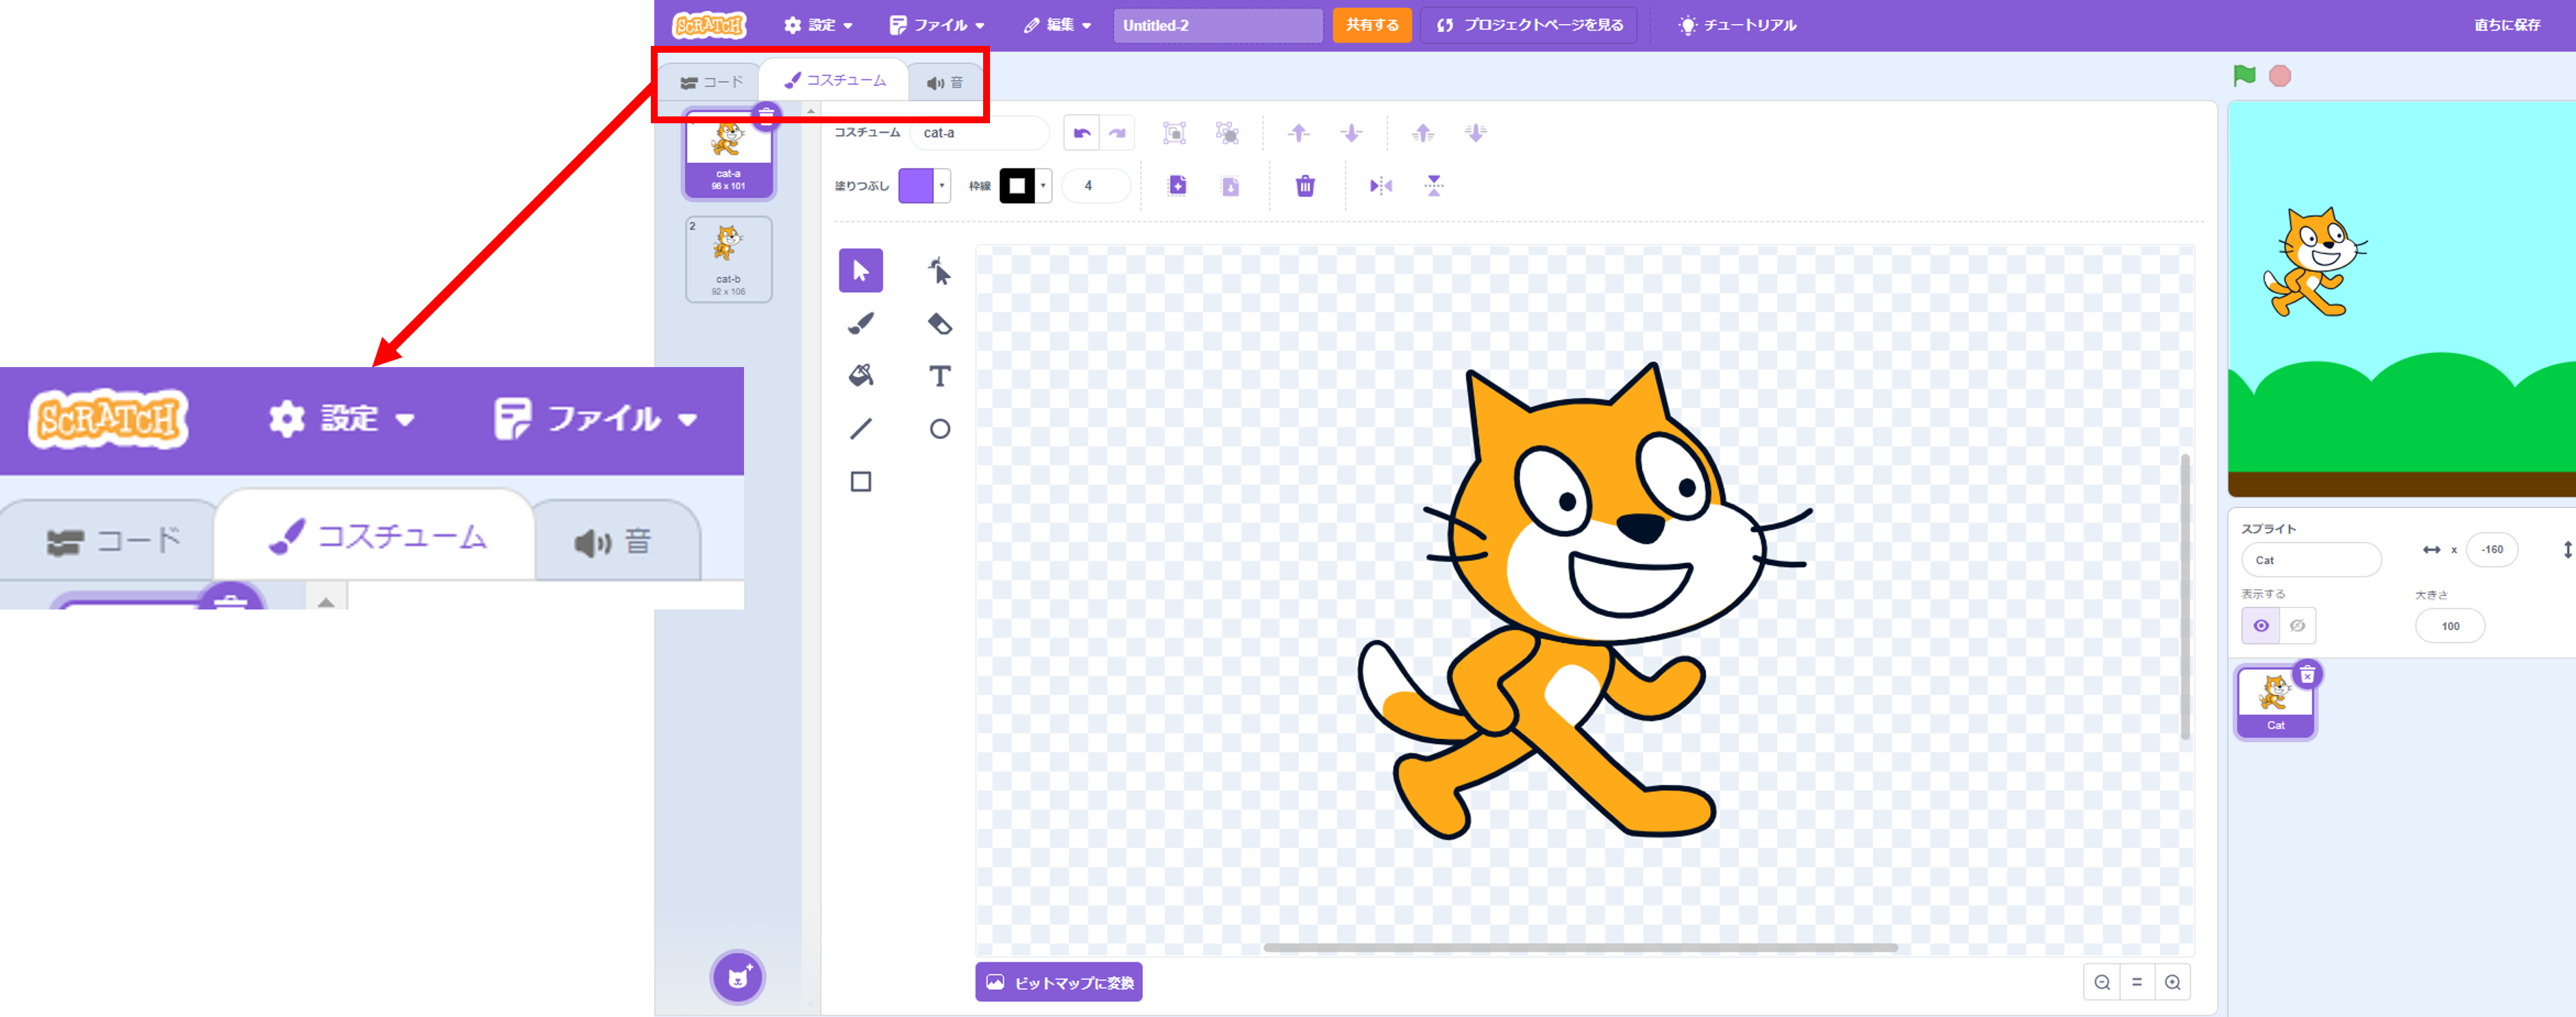Screen dimensions: 2576x1017
Task: Select the Fill bucket tool
Action: (860, 376)
